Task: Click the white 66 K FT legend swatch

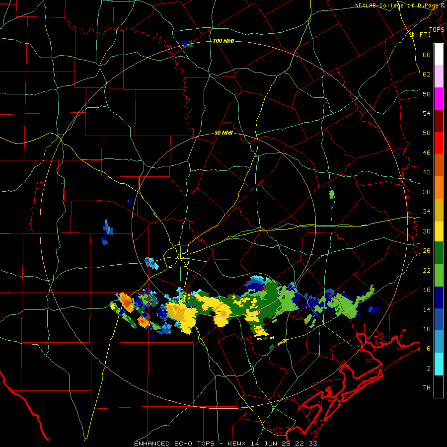Action: click(439, 55)
